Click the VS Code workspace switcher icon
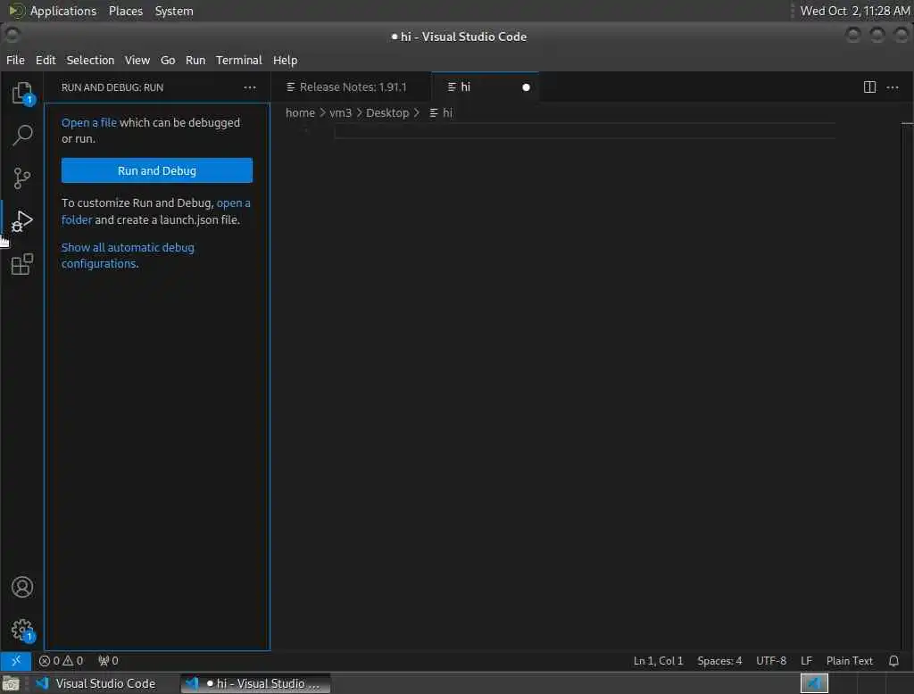 tap(814, 683)
